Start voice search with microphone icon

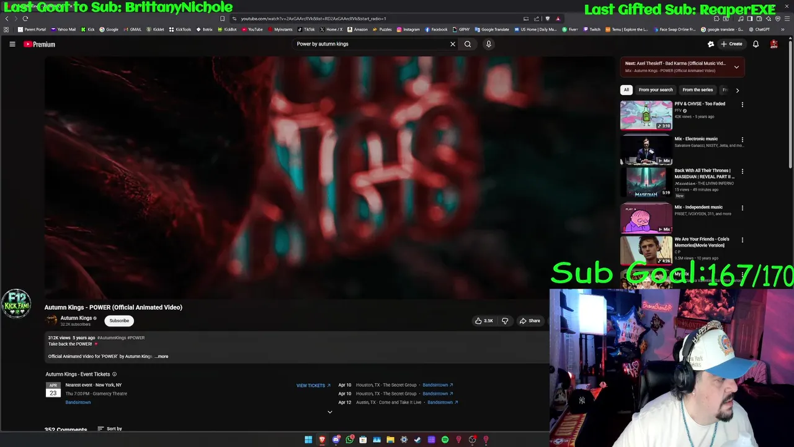pyautogui.click(x=488, y=44)
